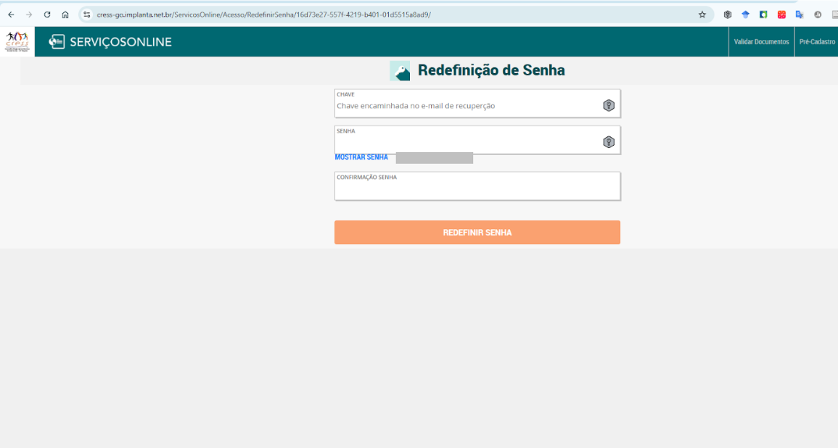Image resolution: width=838 pixels, height=448 pixels.
Task: Click the browser forward arrow
Action: pyautogui.click(x=29, y=15)
